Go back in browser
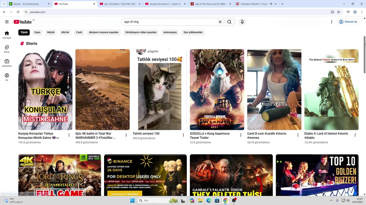The height and width of the screenshot is (205, 366). click(x=4, y=12)
